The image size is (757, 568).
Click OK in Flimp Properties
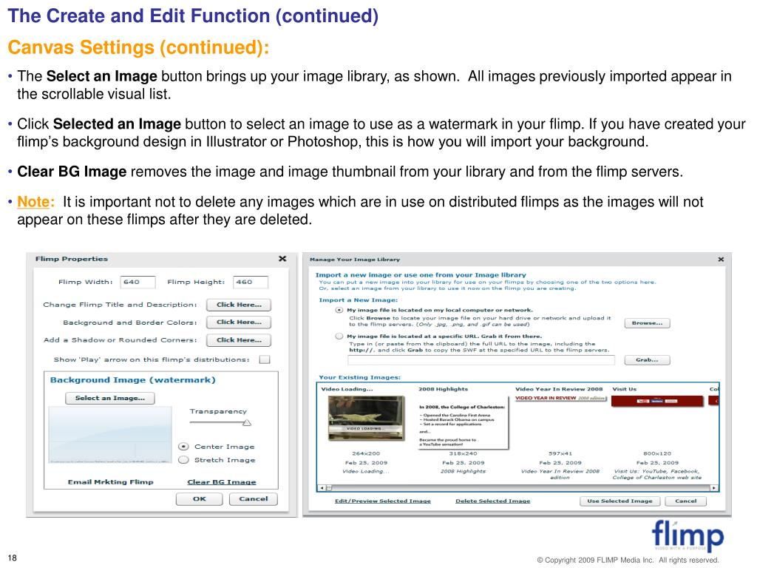[x=200, y=499]
